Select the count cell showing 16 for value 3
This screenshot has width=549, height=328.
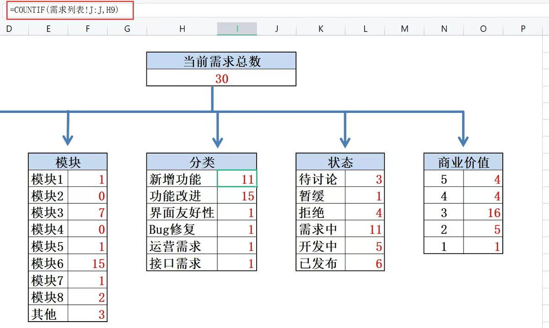[x=483, y=213]
